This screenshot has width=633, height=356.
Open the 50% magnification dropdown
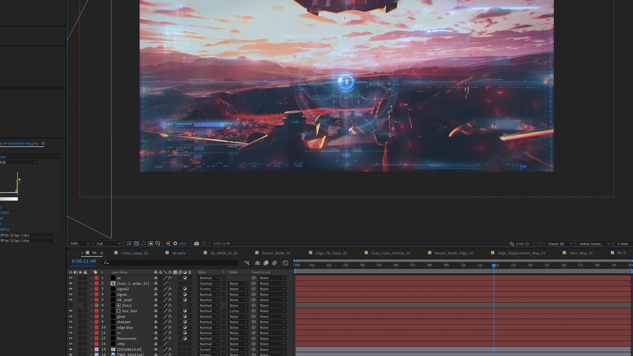pyautogui.click(x=80, y=244)
